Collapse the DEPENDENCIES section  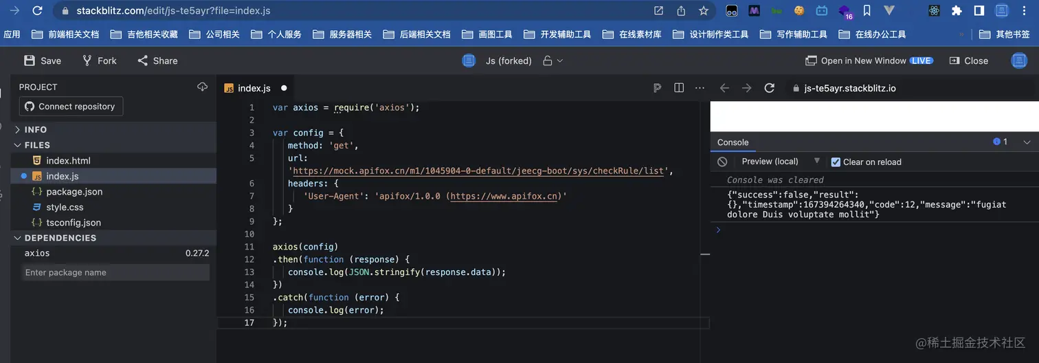(x=113, y=238)
